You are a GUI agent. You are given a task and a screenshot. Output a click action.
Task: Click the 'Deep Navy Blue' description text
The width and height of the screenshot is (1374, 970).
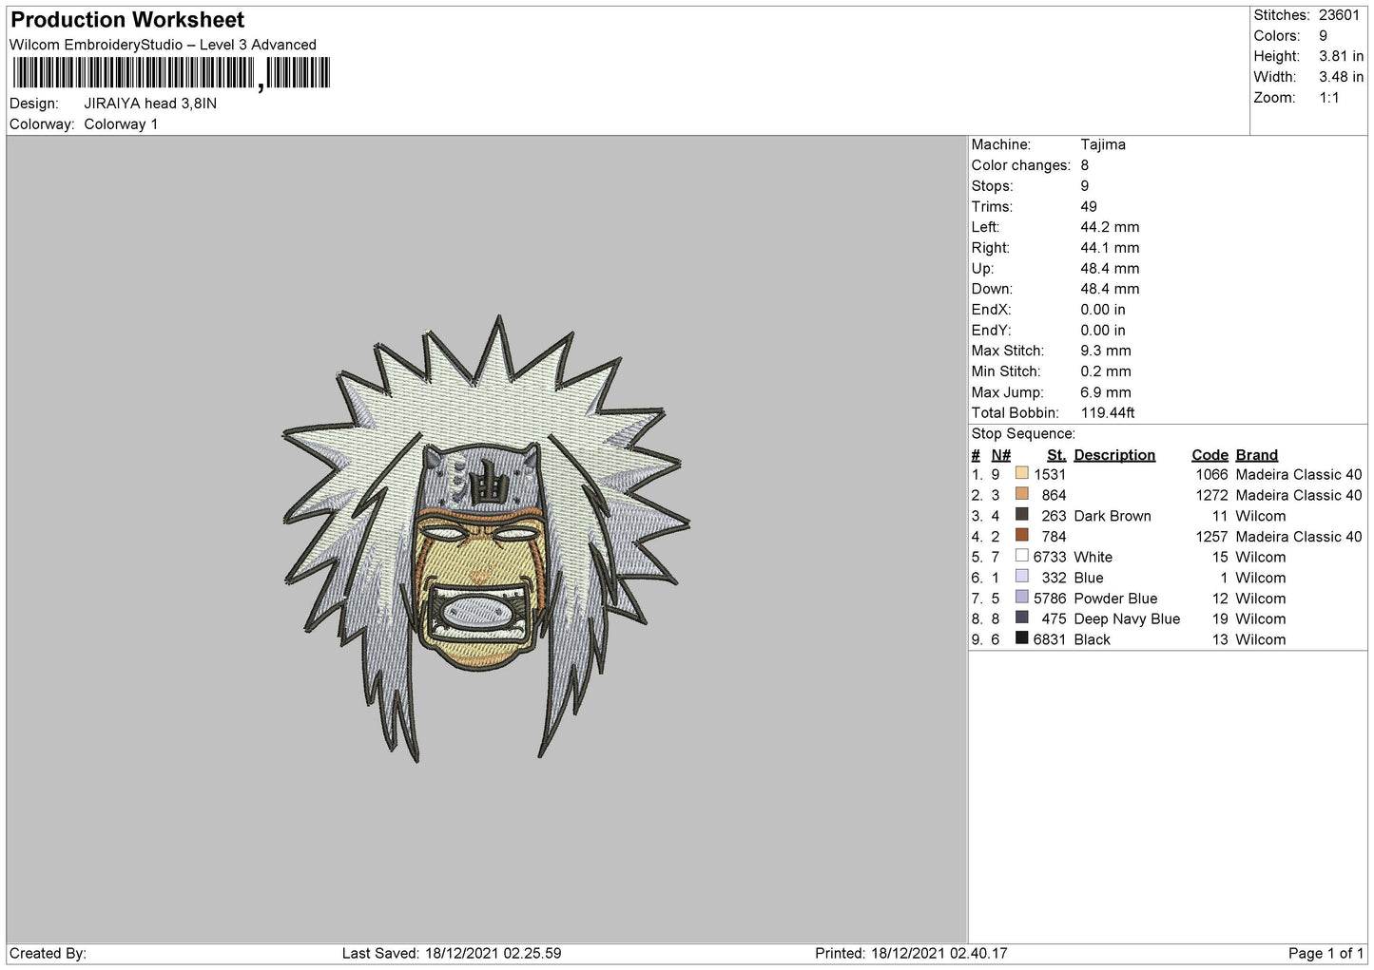point(1127,619)
